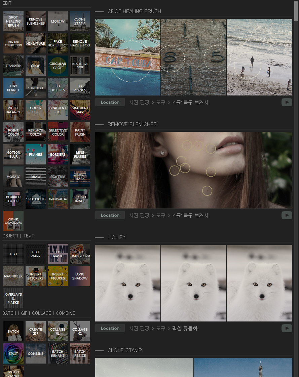Select the Magnifier tile
Screen dimensions: 299x377
[x=13, y=276]
